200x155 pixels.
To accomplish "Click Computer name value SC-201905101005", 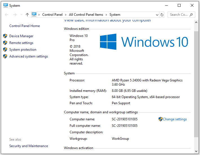I will click(125, 119).
